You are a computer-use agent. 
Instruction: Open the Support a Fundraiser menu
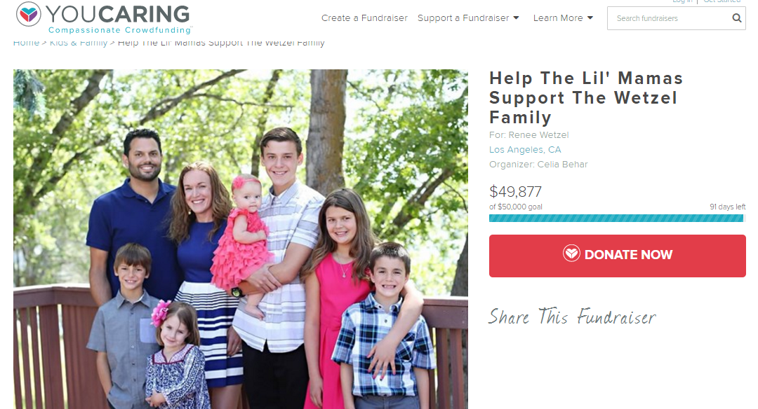[468, 18]
